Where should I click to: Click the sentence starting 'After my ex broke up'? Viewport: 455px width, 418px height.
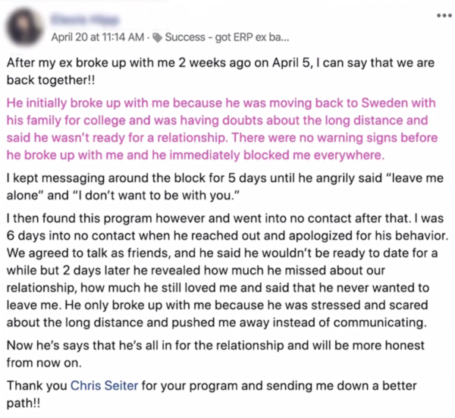(221, 71)
